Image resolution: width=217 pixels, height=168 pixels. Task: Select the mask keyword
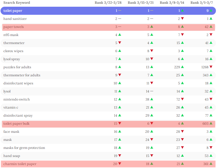(8, 140)
